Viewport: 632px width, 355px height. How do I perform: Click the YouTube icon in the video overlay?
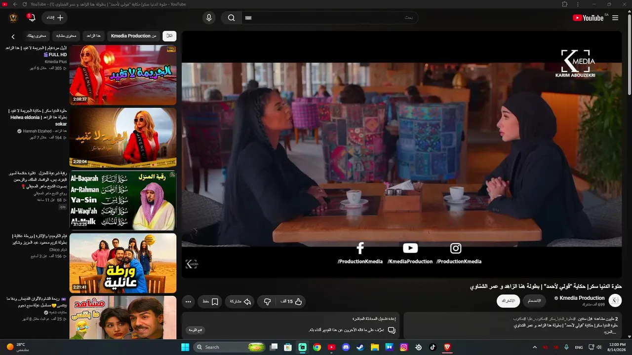pos(410,248)
